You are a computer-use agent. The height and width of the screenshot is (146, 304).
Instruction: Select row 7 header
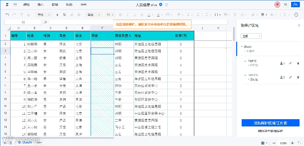[5, 79]
